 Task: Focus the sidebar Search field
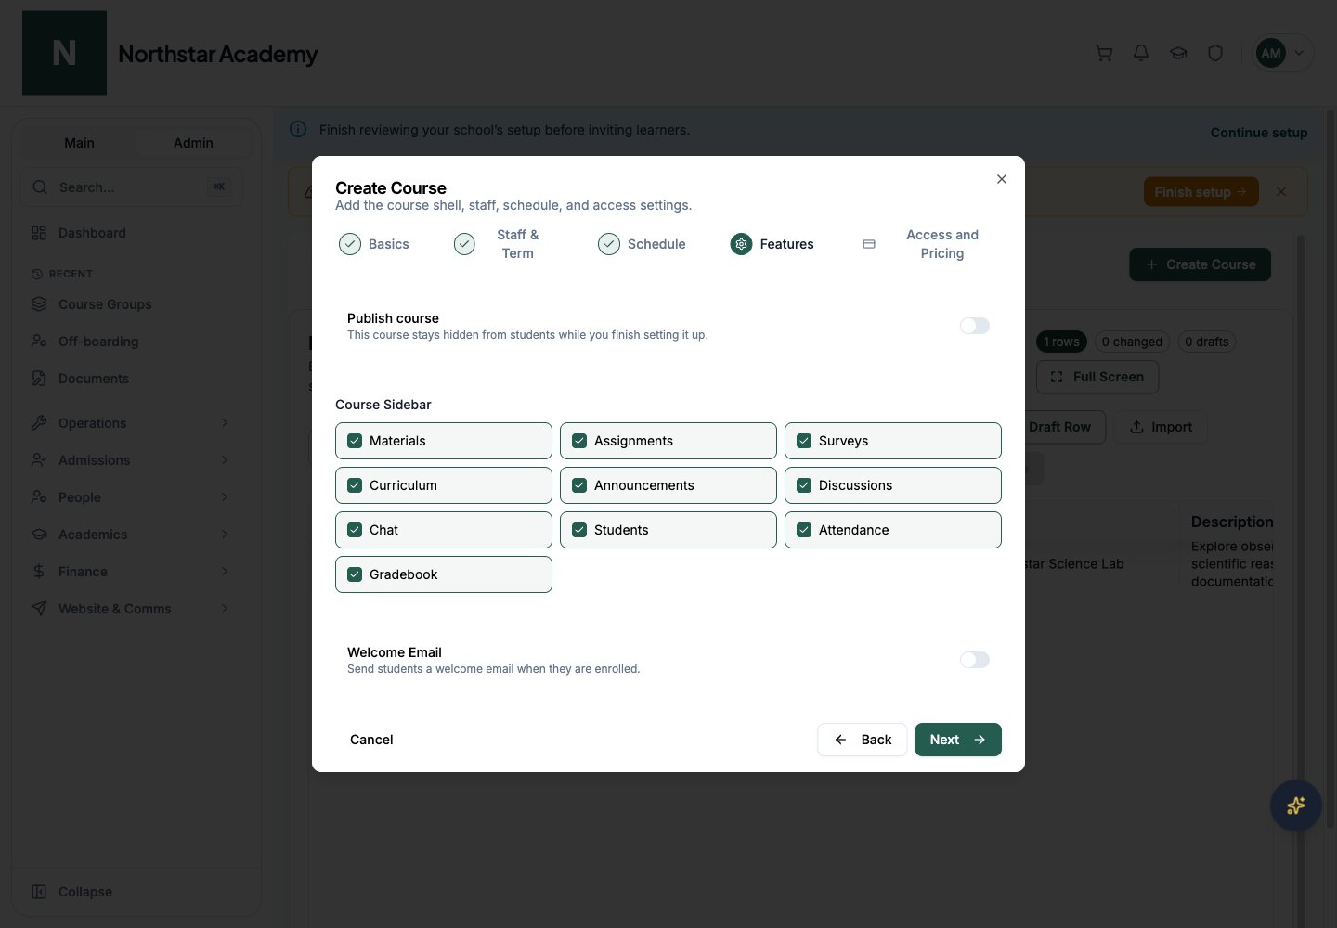[x=131, y=187]
